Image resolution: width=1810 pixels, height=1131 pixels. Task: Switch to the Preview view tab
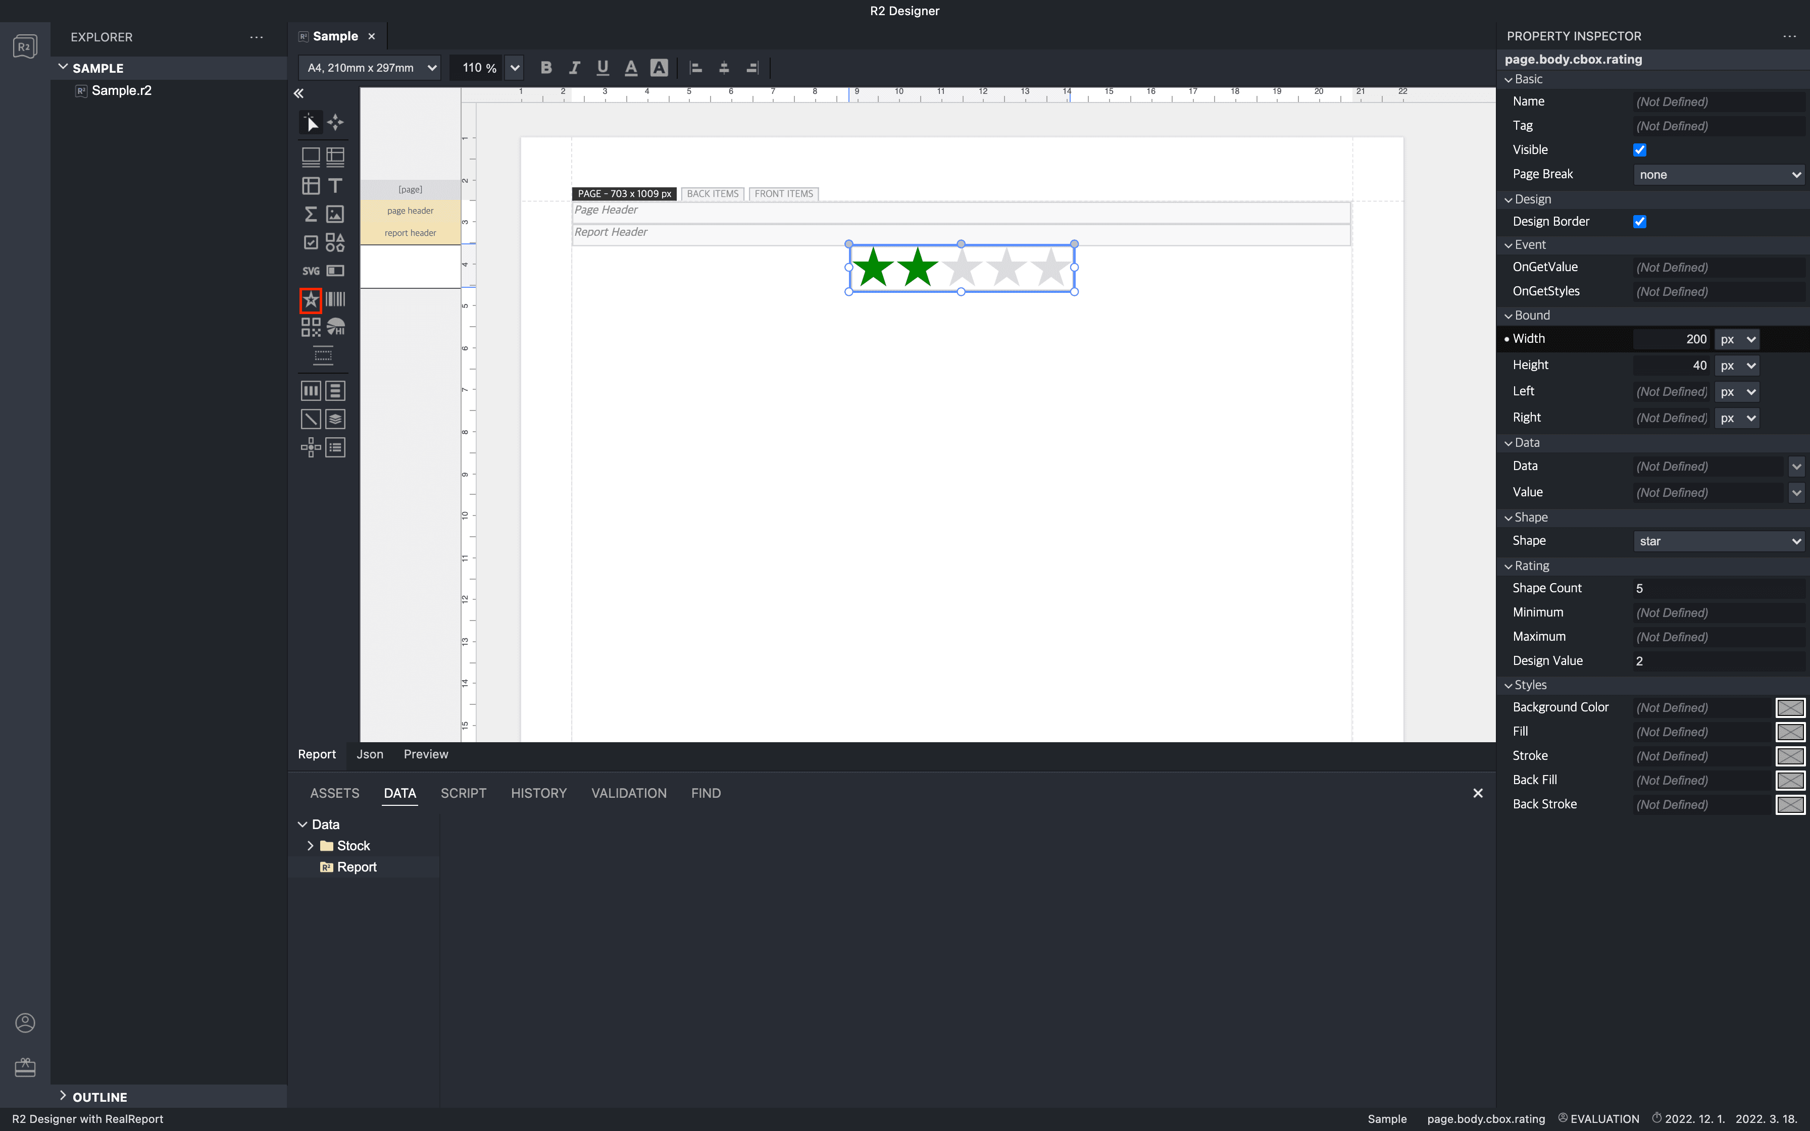pyautogui.click(x=426, y=754)
